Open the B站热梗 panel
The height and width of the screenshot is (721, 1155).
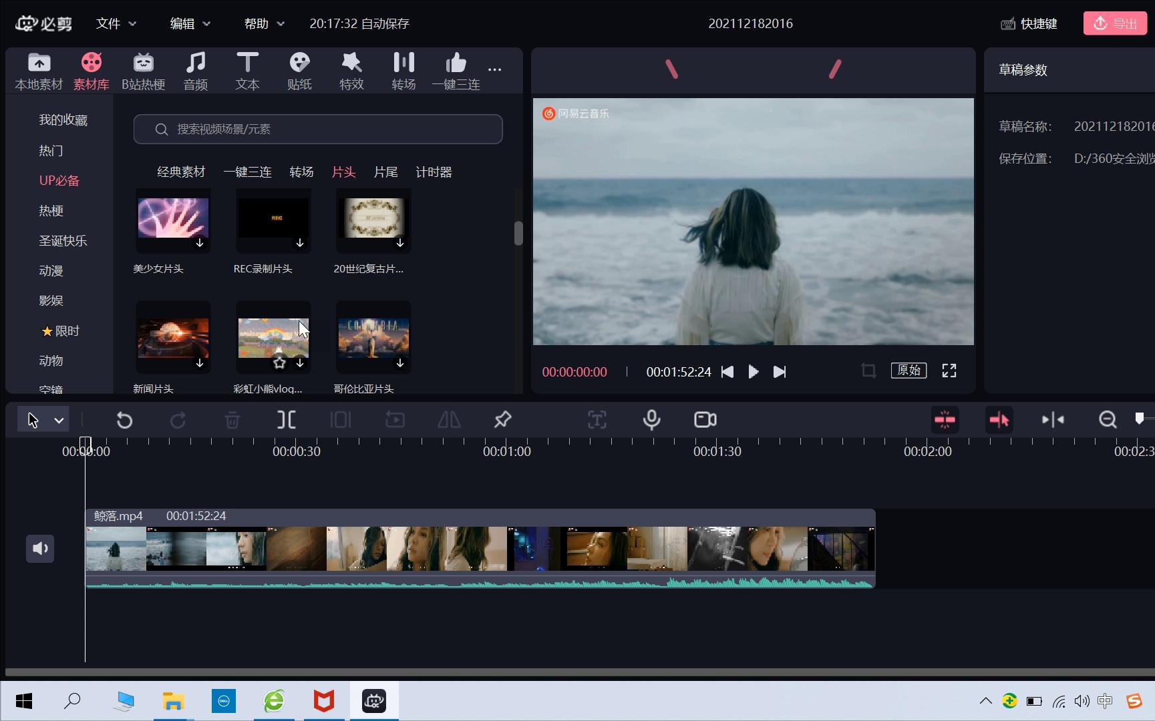(x=143, y=71)
